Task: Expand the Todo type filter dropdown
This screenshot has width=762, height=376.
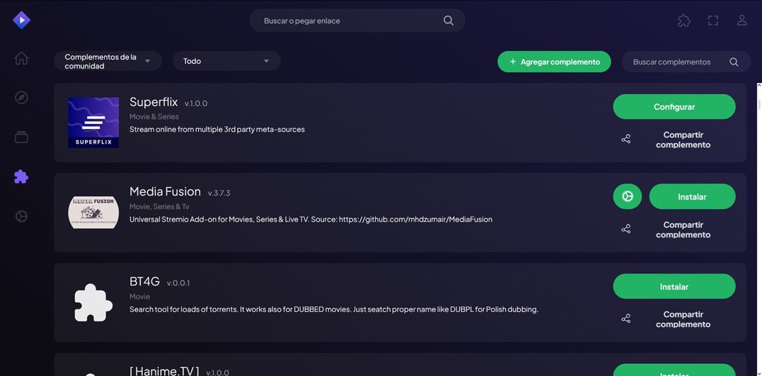Action: [x=227, y=61]
